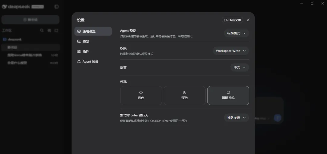Select the deepseek workspace folder in the sidebar
This screenshot has height=154, width=327.
[31, 39]
